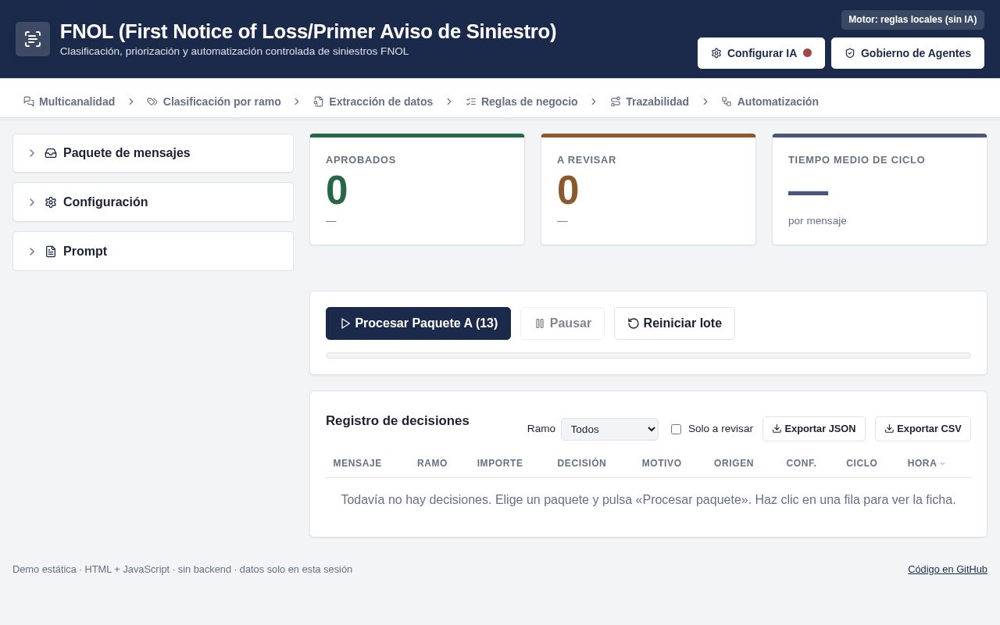Click the Tiempo medio de ciclo card
The height and width of the screenshot is (625, 1000).
(x=880, y=189)
